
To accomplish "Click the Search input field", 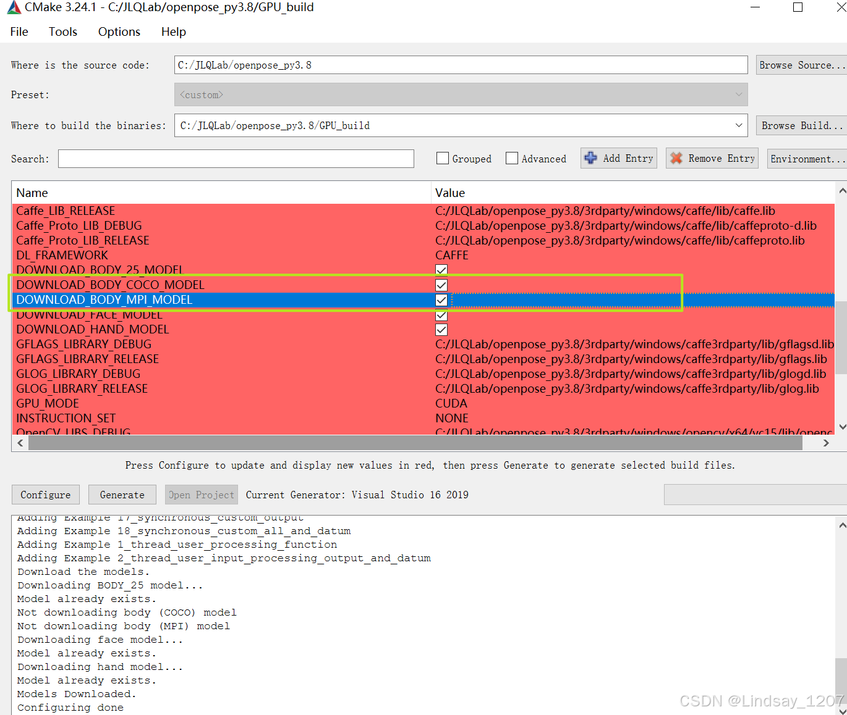I will (x=236, y=159).
